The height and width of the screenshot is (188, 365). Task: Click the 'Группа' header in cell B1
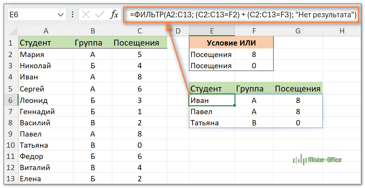[93, 43]
